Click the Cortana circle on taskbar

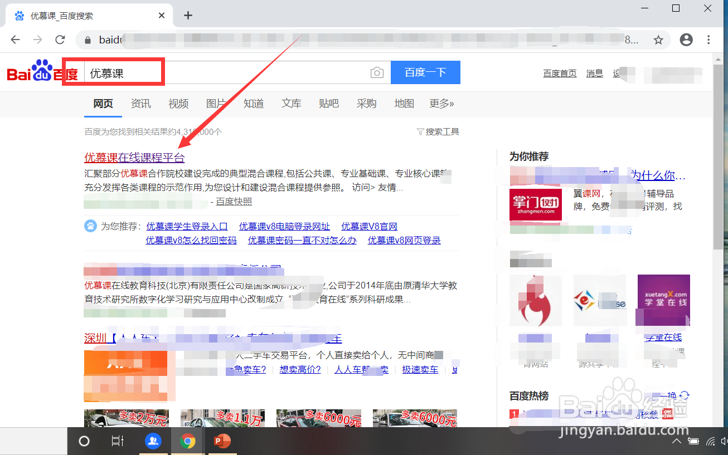tap(84, 442)
